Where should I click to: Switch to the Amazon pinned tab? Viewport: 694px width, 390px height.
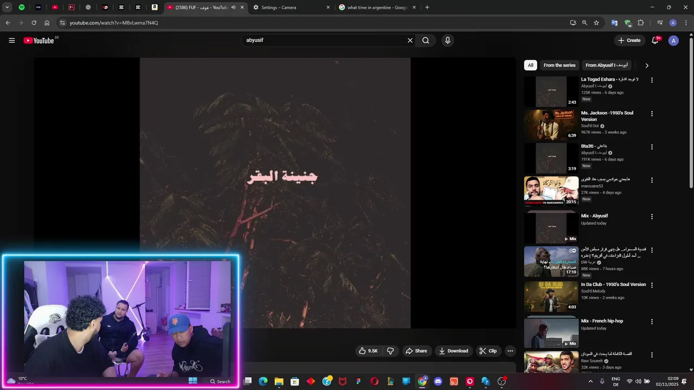pos(155,8)
